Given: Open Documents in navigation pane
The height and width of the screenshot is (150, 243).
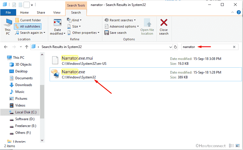Looking at the screenshot, I should [x=21, y=78].
